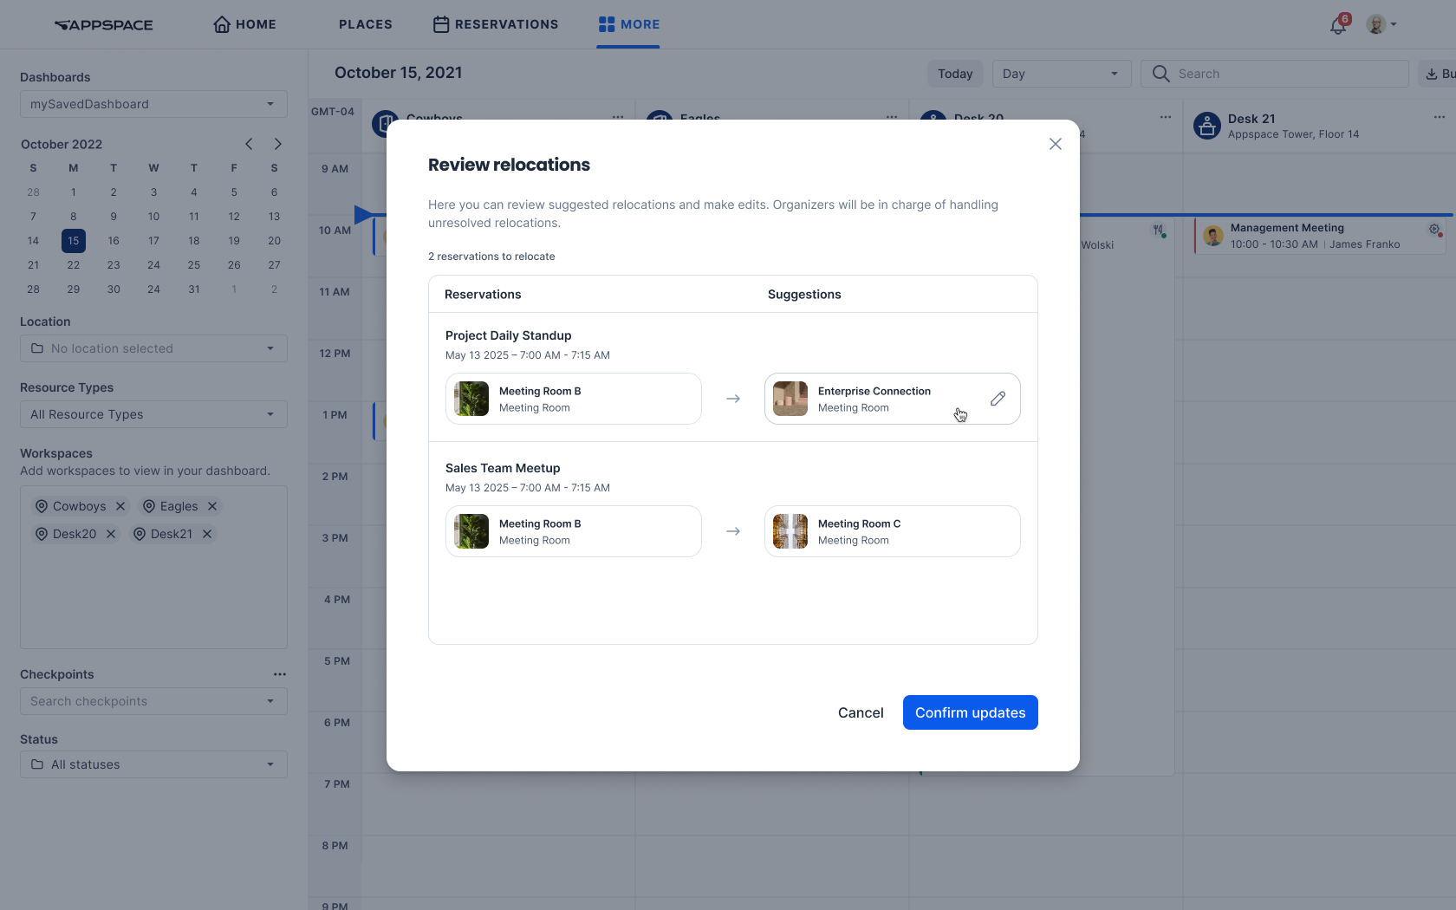Click pencil edit icon for Enterprise Connection
1456x910 pixels.
tap(998, 399)
